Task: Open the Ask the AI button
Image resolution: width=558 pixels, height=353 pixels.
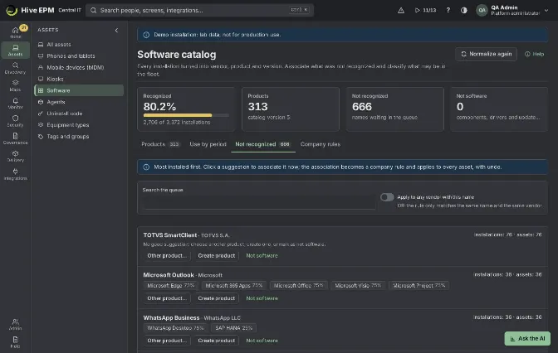Action: [527, 338]
